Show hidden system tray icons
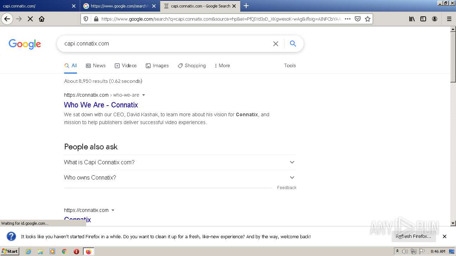 coord(397,251)
